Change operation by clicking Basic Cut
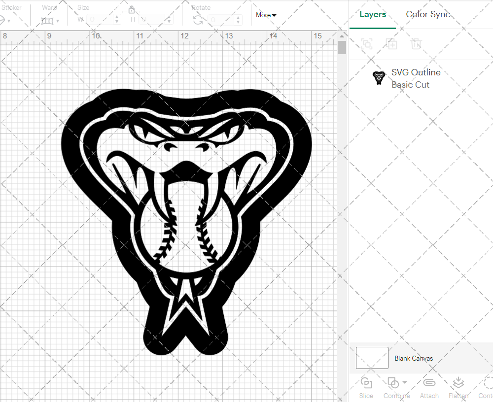The image size is (493, 402). (410, 85)
